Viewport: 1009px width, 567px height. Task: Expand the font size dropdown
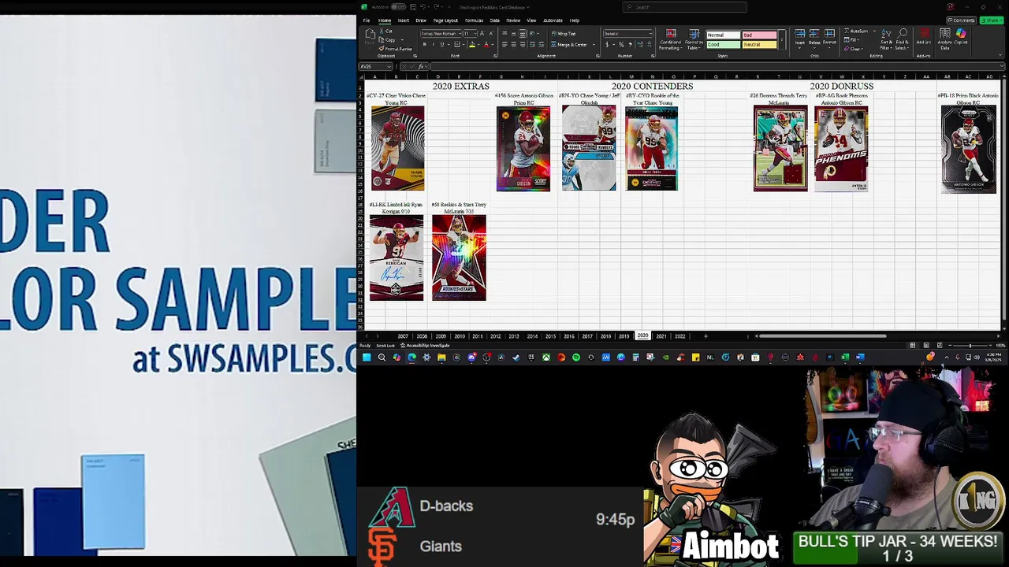475,34
